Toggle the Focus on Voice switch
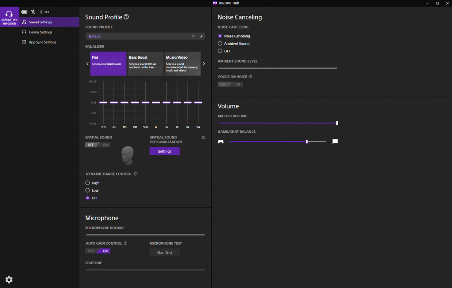Image resolution: width=452 pixels, height=288 pixels. (230, 84)
